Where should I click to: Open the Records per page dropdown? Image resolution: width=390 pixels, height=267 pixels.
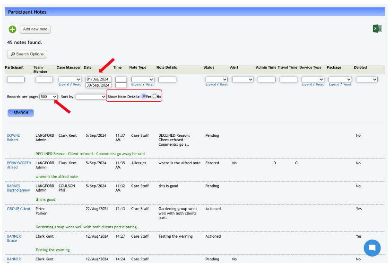49,97
